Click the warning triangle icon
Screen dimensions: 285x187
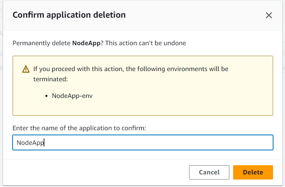coord(26,69)
